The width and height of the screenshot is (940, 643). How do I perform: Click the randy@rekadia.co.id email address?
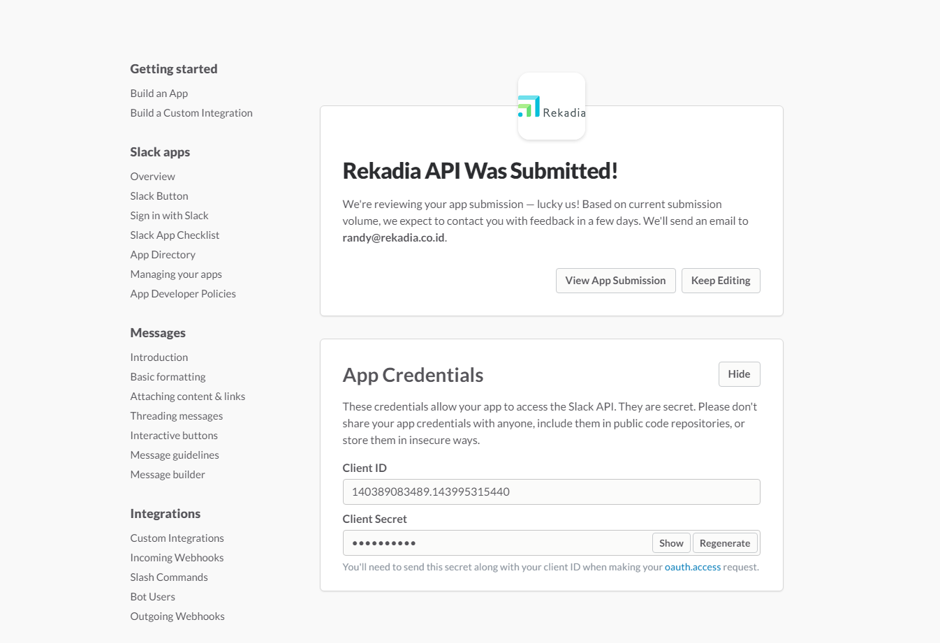pyautogui.click(x=394, y=238)
